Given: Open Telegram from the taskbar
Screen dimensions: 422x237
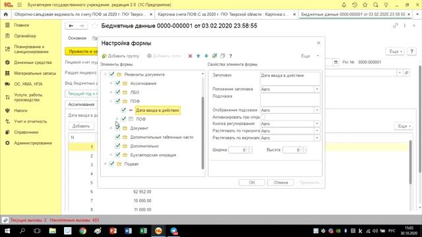Looking at the screenshot, I should pos(173,231).
